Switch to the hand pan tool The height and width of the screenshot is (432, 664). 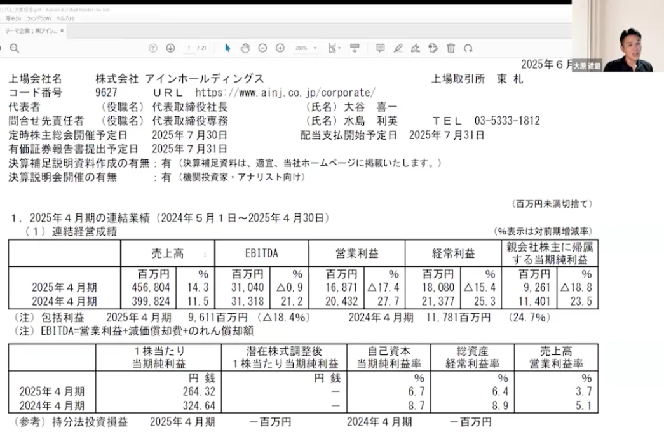pos(245,48)
